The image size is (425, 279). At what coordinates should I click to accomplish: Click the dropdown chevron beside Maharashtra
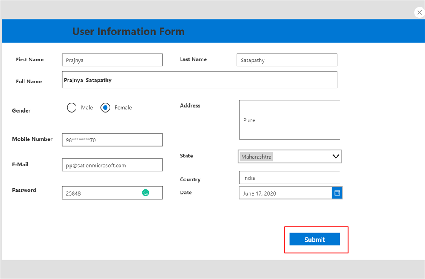click(336, 156)
